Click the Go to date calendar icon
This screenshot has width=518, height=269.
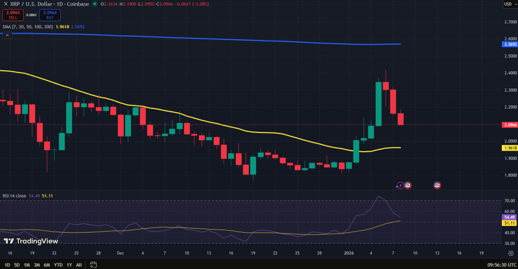(x=93, y=264)
